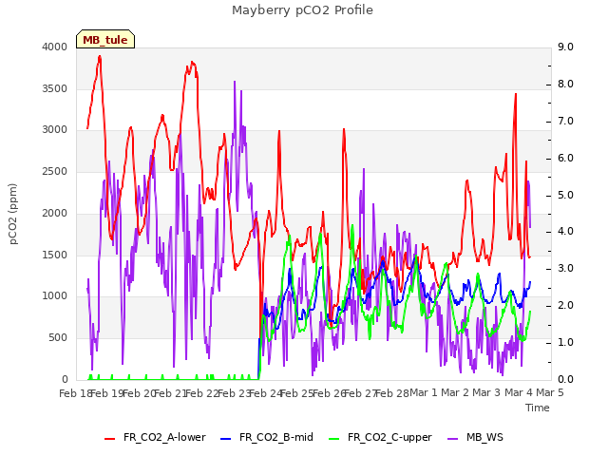The image size is (608, 456).
Task: Click the pCO2 (ppm) axis label
Action: [13, 214]
